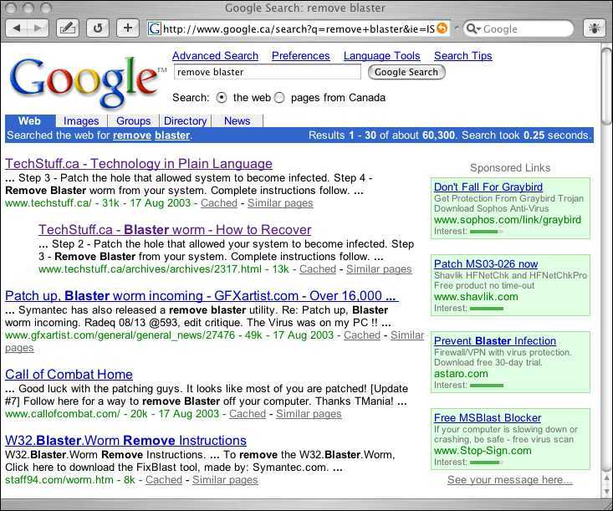Switch to the Groups tab
This screenshot has width=613, height=511.
[134, 121]
